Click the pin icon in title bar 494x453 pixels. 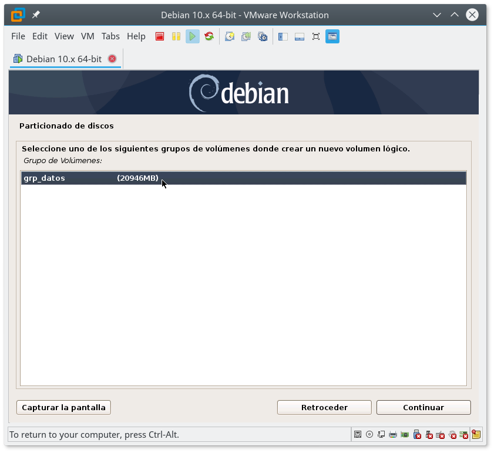pyautogui.click(x=36, y=15)
